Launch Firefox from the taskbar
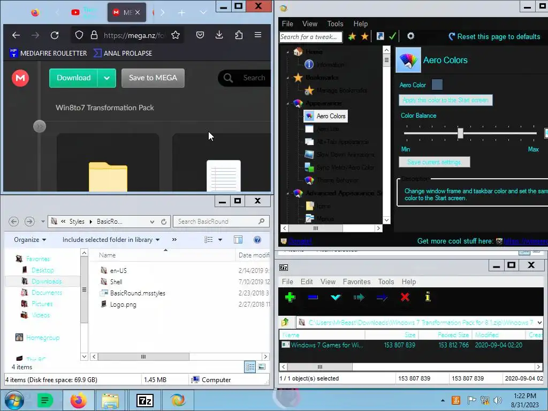Viewport: 548px width, 411px height. point(78,400)
